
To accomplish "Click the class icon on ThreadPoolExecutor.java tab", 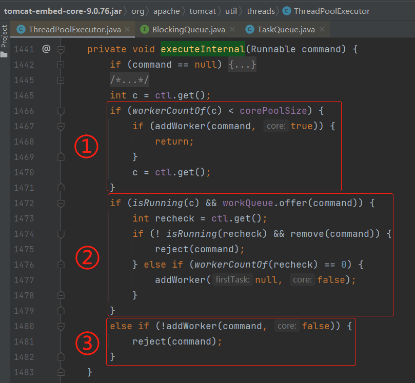I will pyautogui.click(x=21, y=30).
